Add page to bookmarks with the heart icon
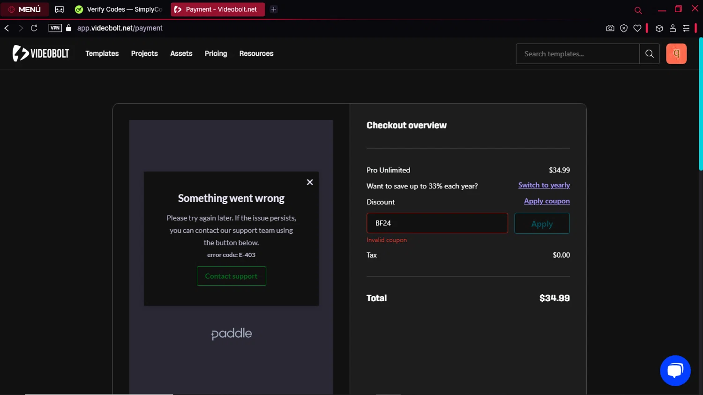703x395 pixels. coord(637,28)
